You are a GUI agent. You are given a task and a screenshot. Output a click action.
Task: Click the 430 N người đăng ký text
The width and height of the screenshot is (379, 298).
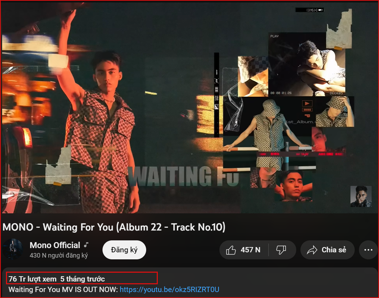click(x=59, y=255)
